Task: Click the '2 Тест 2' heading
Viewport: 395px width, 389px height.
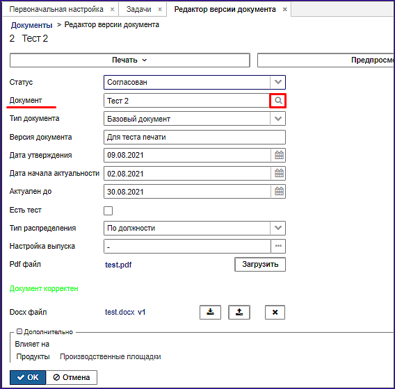Action: coord(29,38)
